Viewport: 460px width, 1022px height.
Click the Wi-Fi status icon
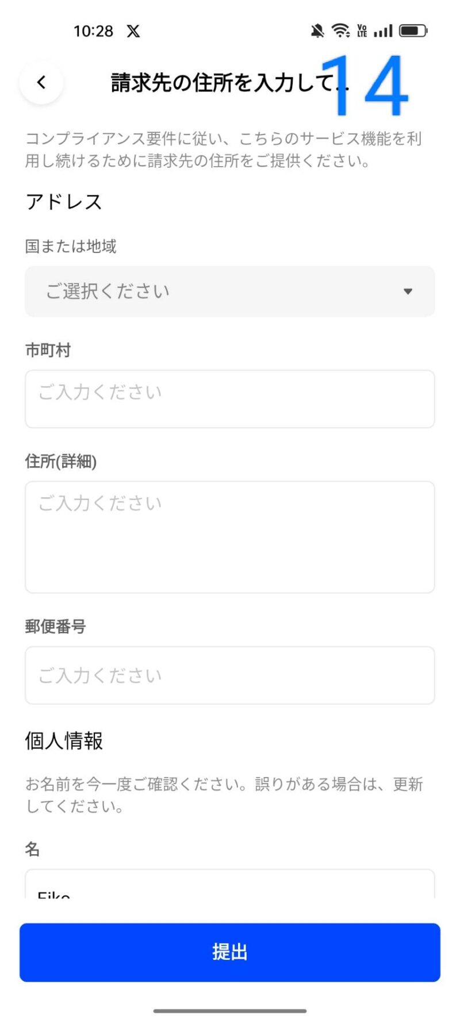340,30
